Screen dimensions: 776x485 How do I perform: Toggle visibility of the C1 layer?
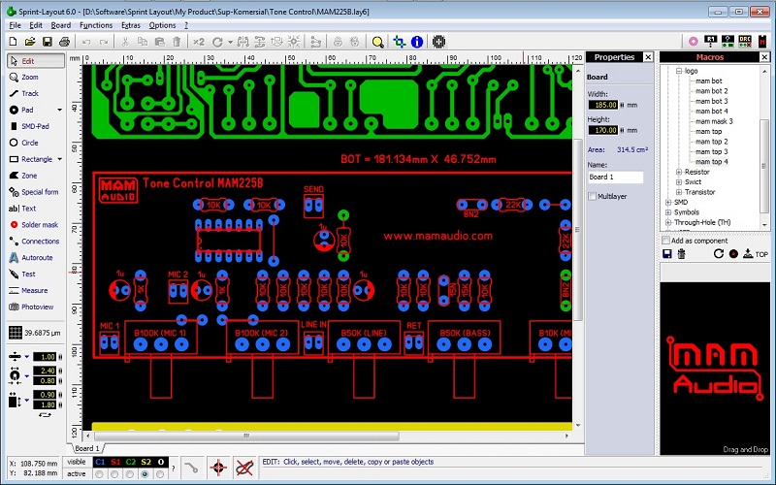pos(98,462)
